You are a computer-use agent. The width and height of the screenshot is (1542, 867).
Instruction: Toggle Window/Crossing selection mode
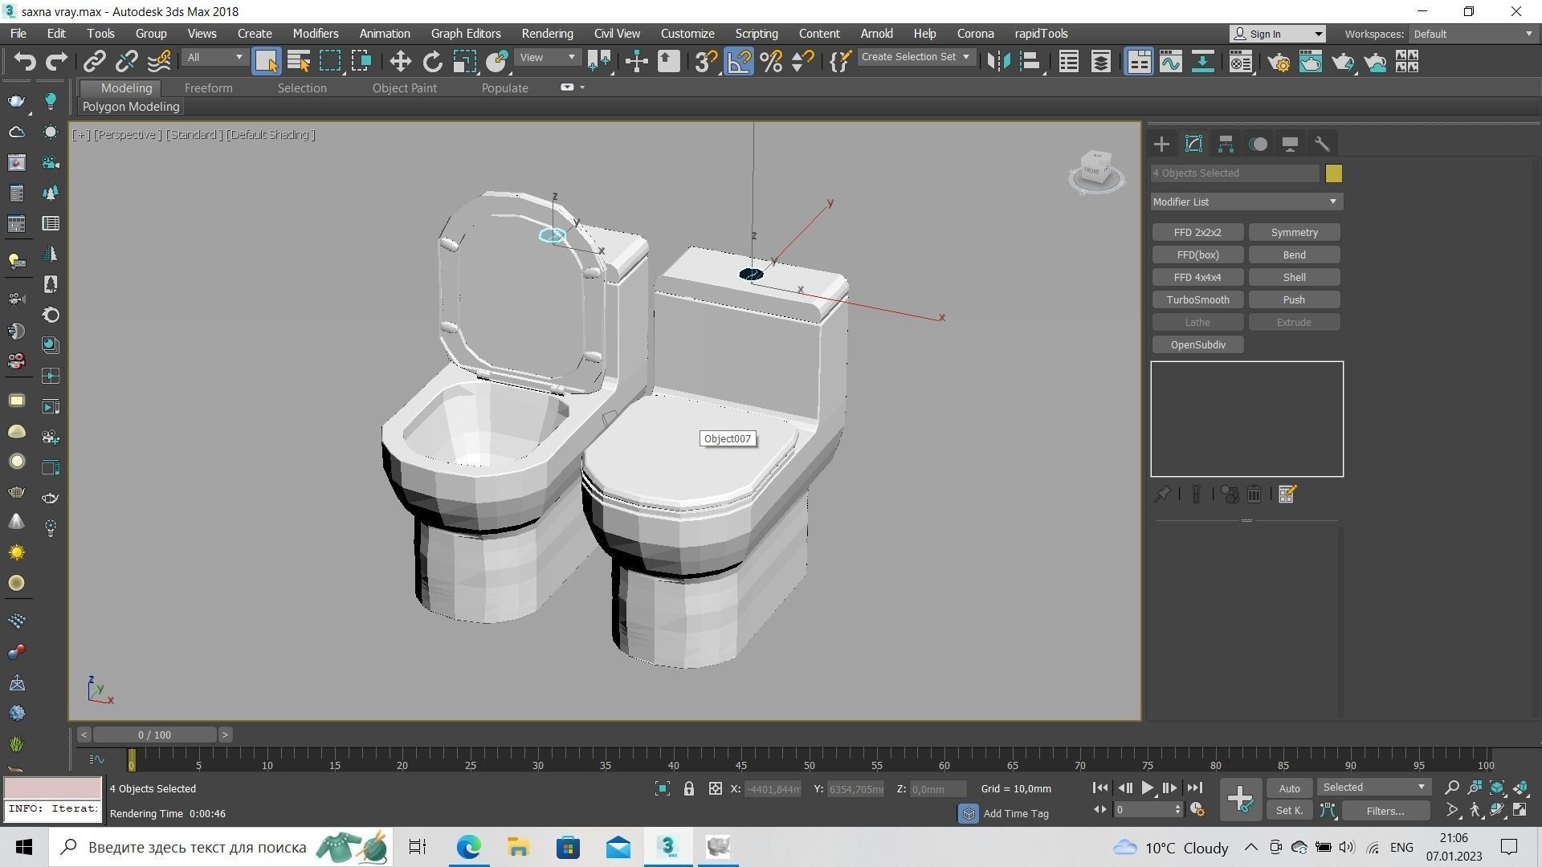(x=362, y=62)
